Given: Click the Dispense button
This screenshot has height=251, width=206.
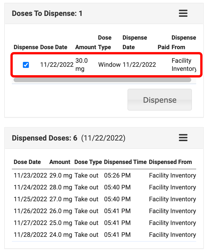Looking at the screenshot, I should 159,100.
